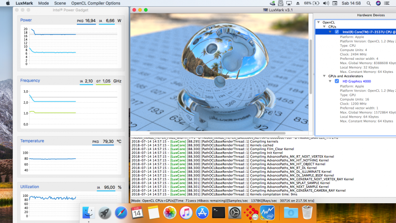Image resolution: width=396 pixels, height=223 pixels.
Task: Open the Scene menu
Action: click(60, 3)
